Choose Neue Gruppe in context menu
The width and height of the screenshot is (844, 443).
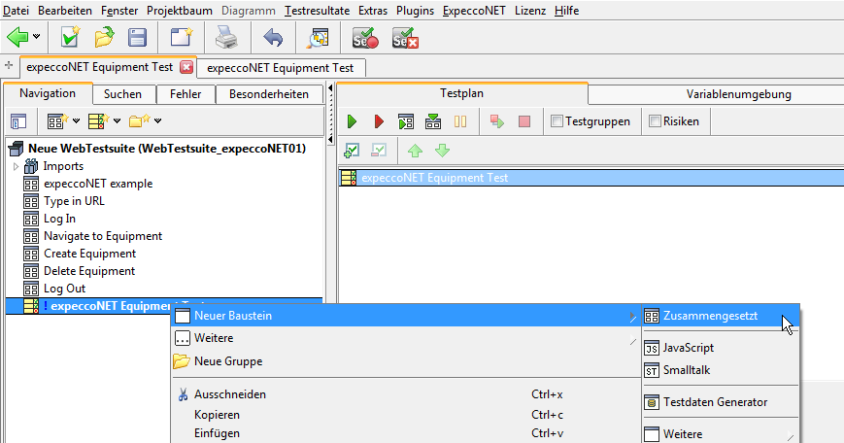coord(230,361)
